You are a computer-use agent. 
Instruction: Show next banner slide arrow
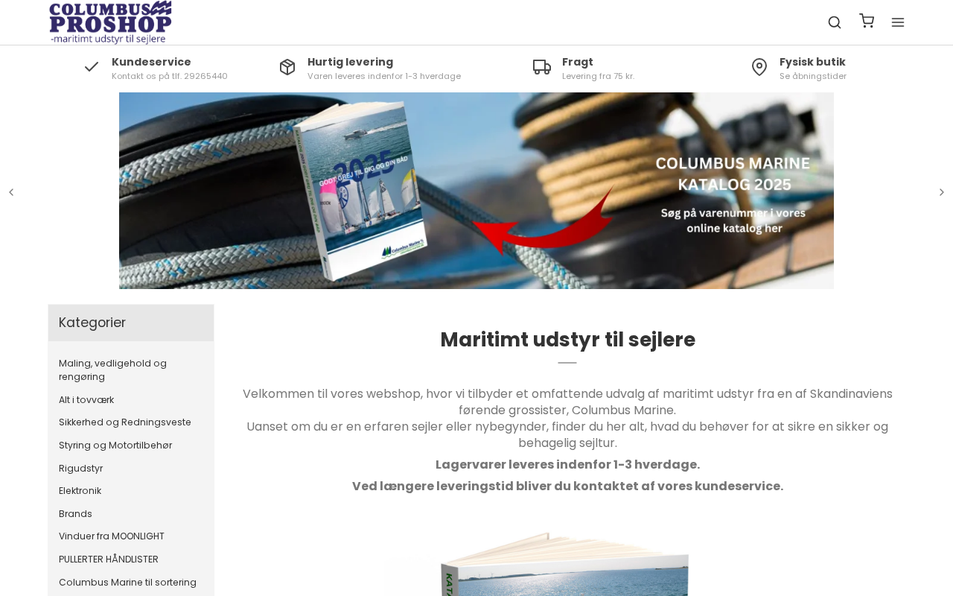942,192
